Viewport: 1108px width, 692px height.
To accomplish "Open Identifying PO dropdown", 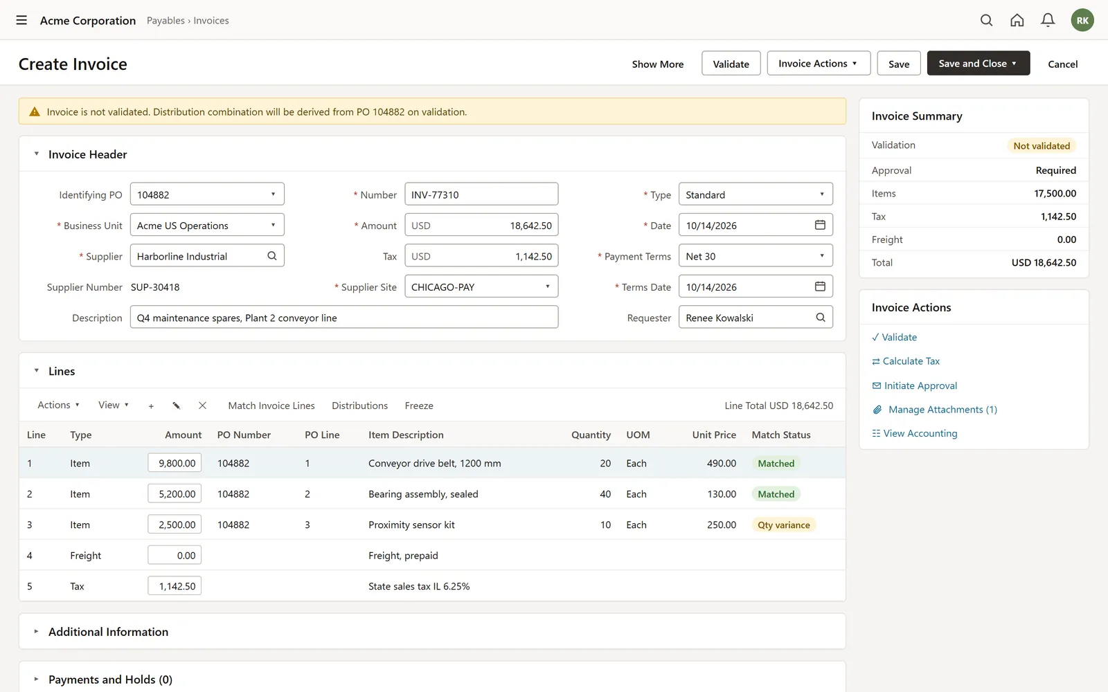I will pos(207,194).
